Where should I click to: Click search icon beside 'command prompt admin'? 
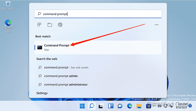(40, 76)
